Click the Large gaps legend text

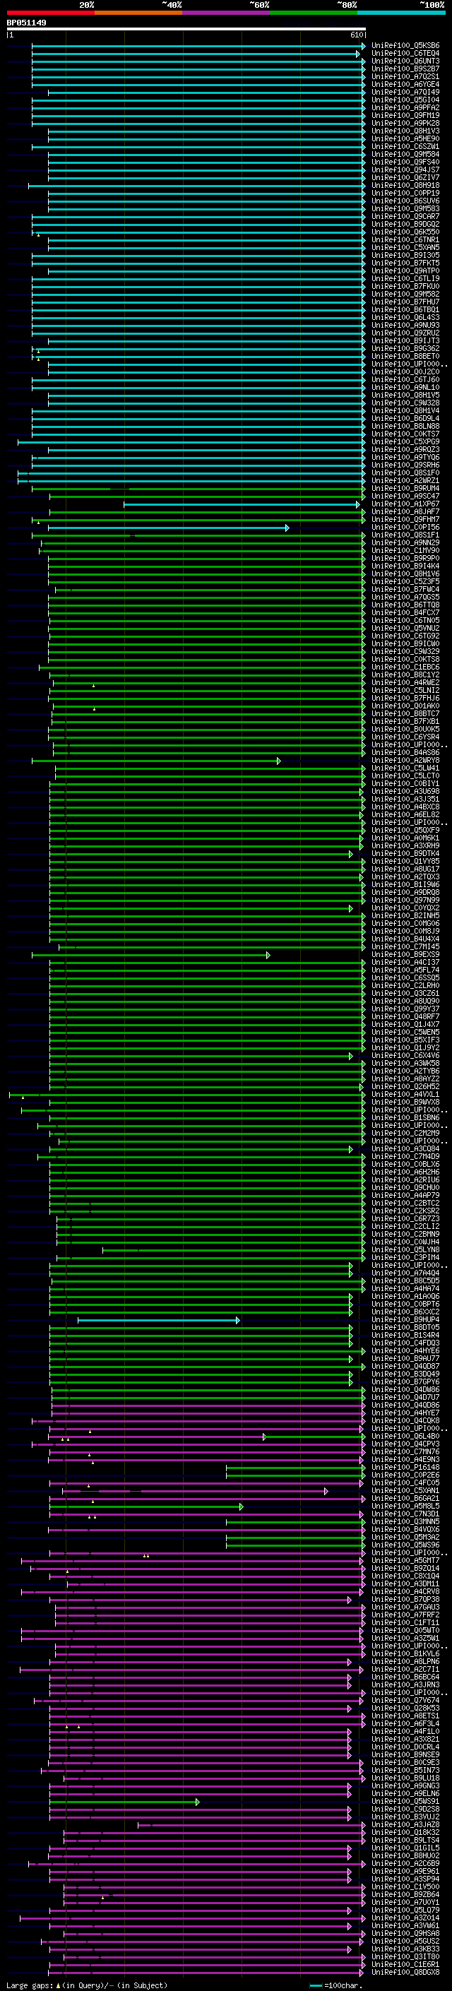(x=87, y=1985)
